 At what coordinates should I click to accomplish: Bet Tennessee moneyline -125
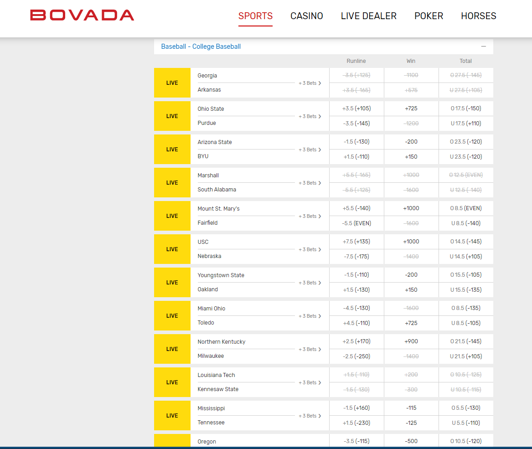pos(411,423)
